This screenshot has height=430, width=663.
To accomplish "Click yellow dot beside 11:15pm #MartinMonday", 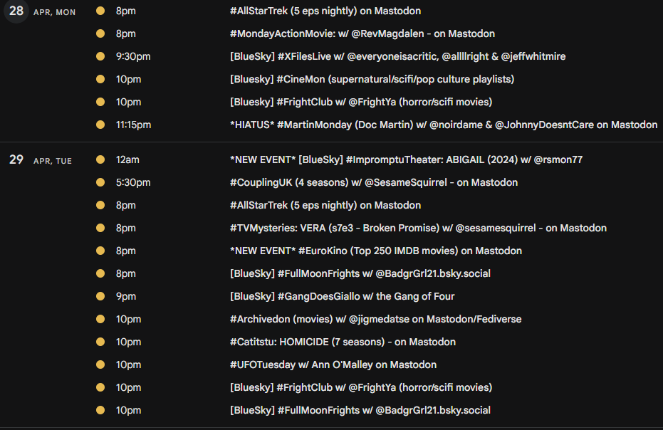I will point(100,125).
